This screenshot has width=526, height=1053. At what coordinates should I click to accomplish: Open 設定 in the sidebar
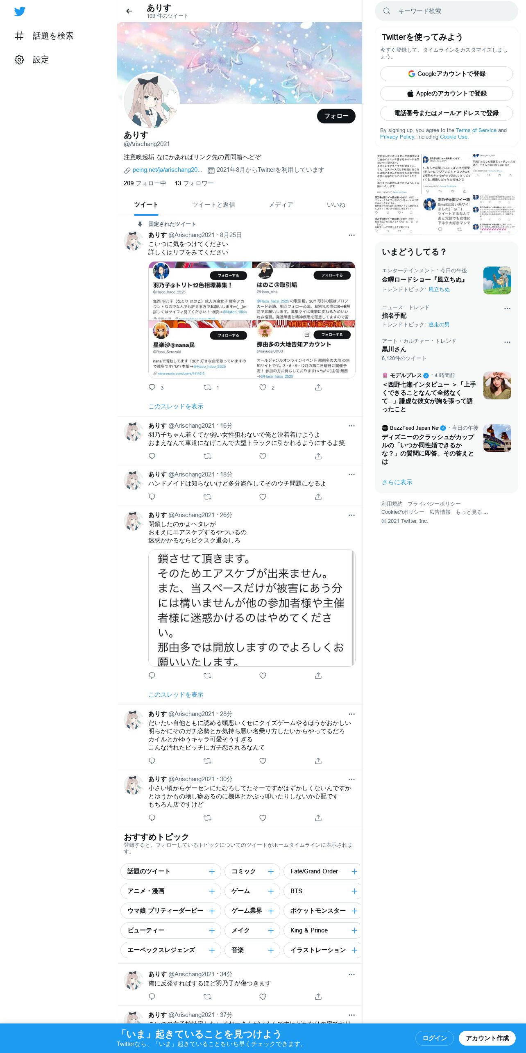pos(32,59)
